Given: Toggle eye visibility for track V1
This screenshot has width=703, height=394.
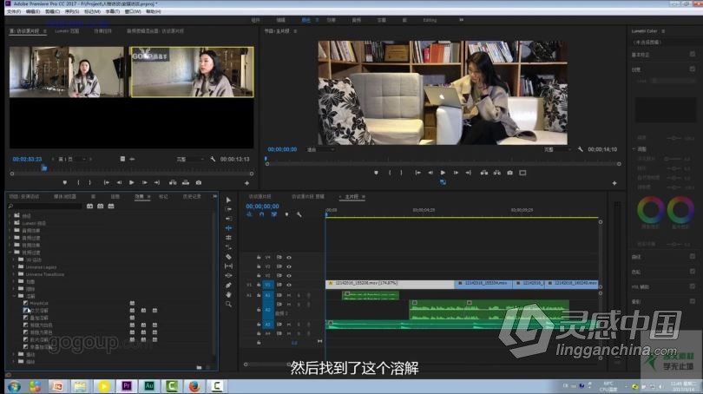Looking at the screenshot, I should coord(289,284).
